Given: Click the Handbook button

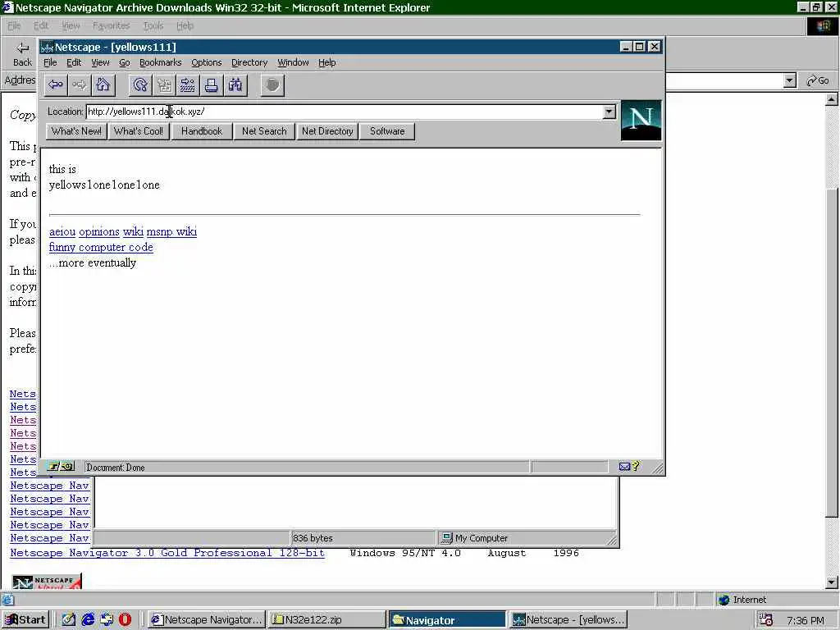Looking at the screenshot, I should (202, 131).
